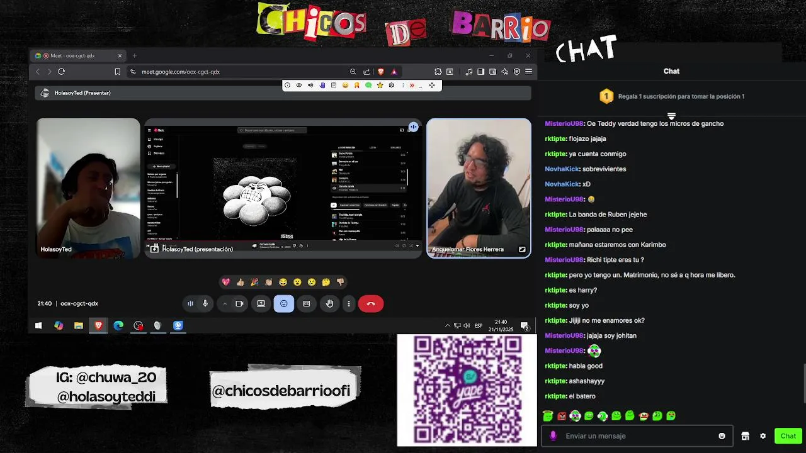Bookmark this page in the address bar

pyautogui.click(x=117, y=72)
